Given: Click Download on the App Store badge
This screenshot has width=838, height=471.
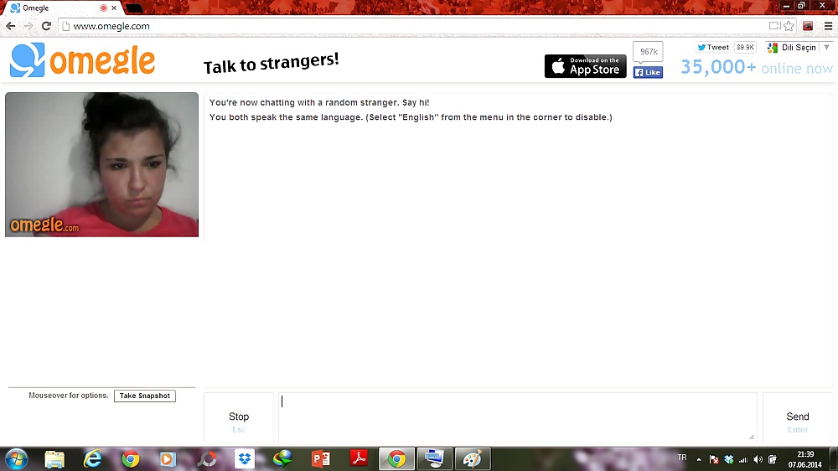Looking at the screenshot, I should [585, 66].
